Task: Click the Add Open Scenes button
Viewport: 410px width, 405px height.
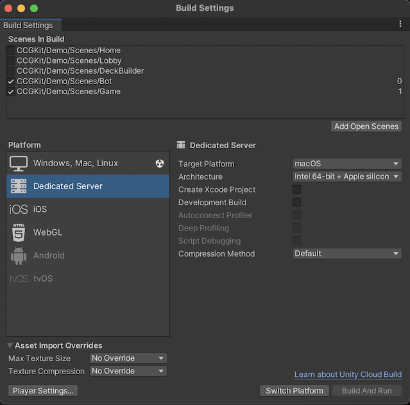Action: [x=366, y=126]
